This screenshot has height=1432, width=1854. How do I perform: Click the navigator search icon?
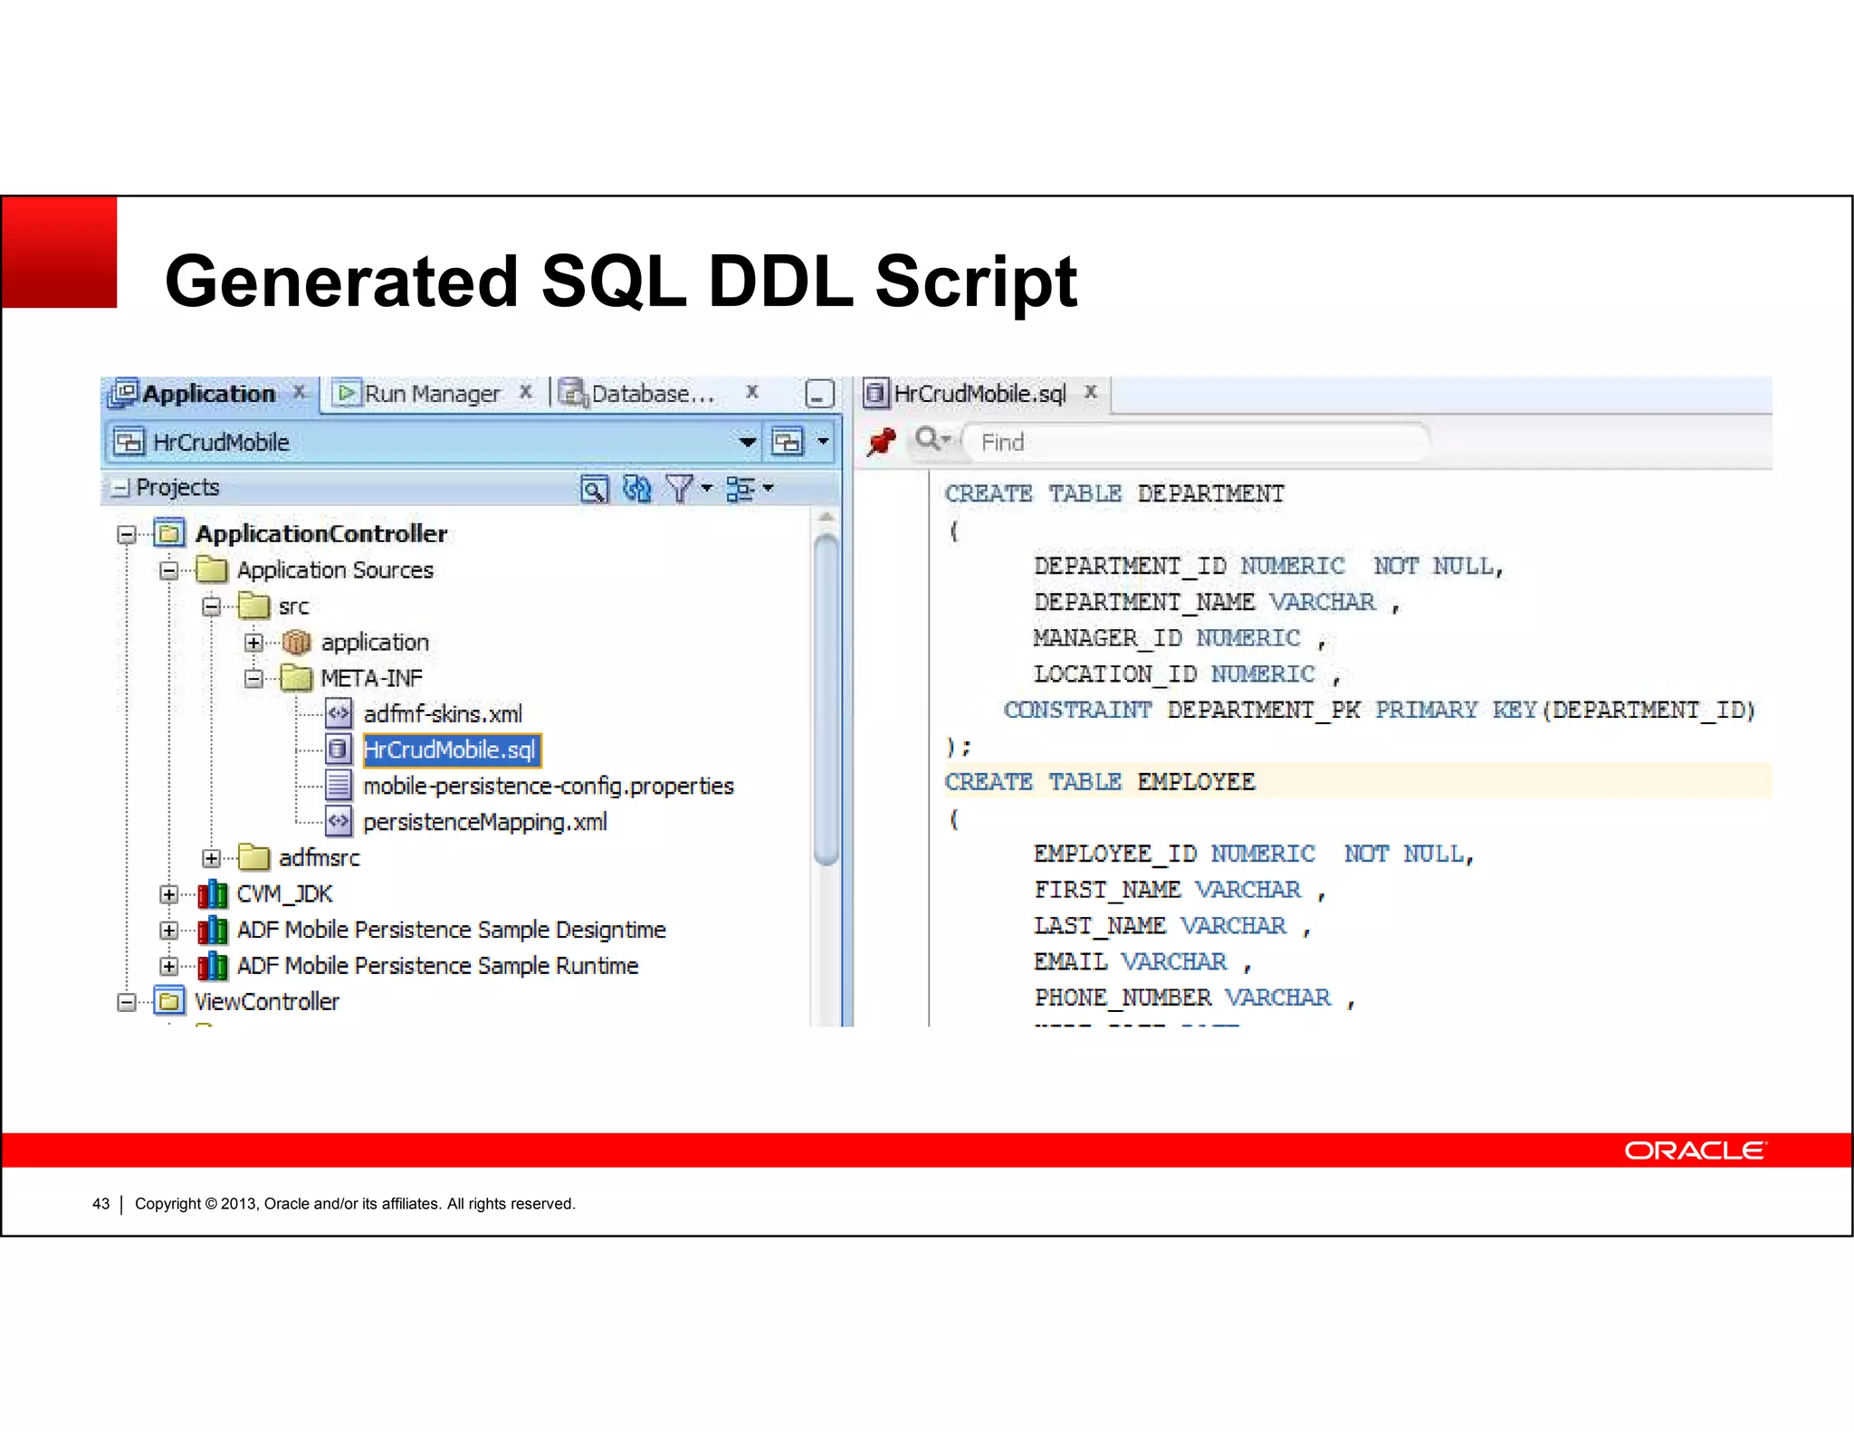(x=594, y=489)
